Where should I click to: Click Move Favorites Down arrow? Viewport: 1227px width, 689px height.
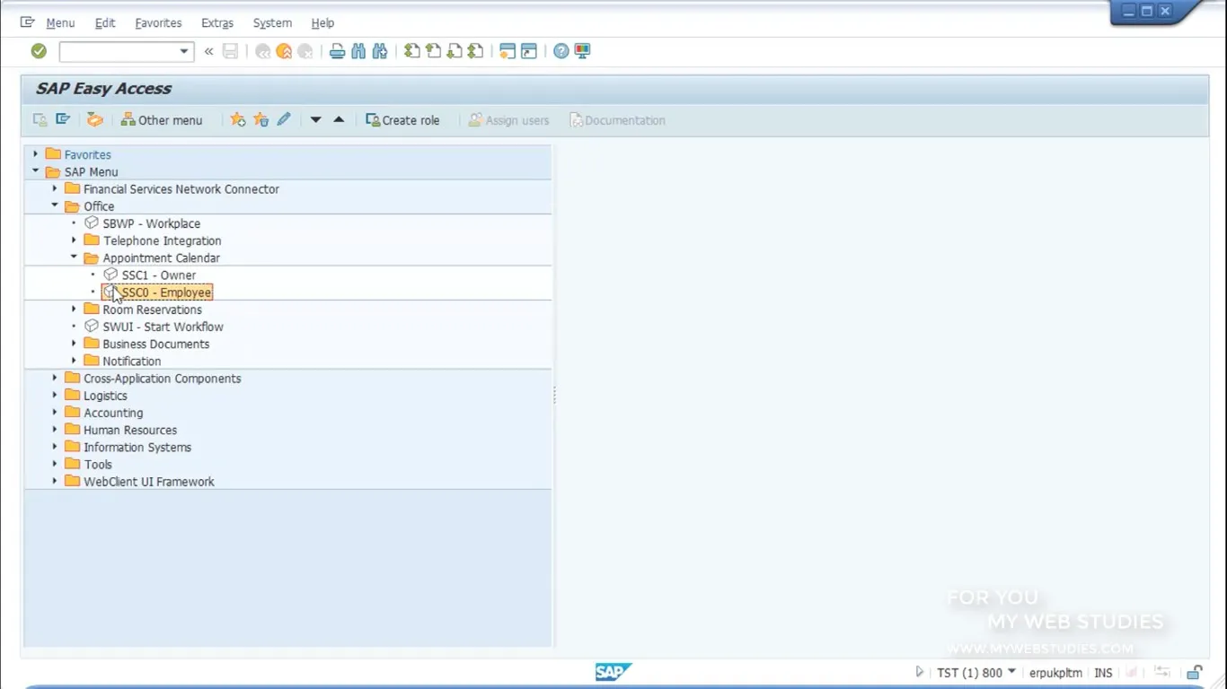click(x=315, y=119)
